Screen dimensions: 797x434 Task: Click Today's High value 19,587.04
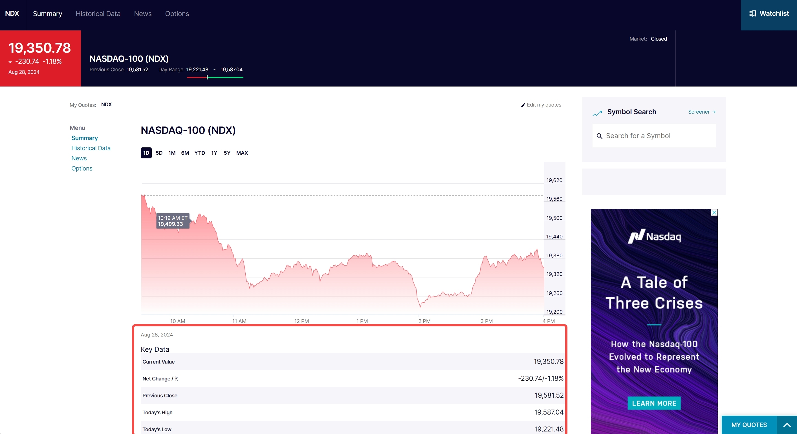[x=549, y=412]
